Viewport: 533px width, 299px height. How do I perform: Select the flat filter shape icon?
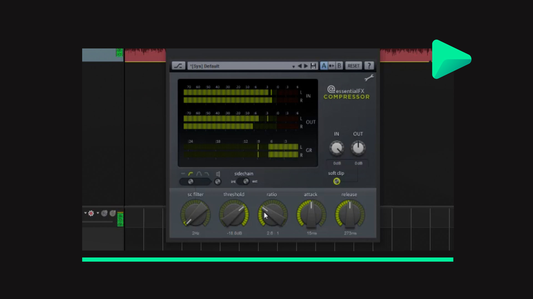[183, 174]
